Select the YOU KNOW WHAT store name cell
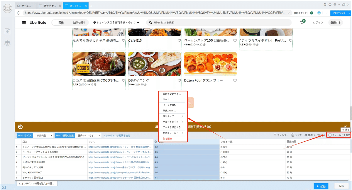 pos(54,172)
